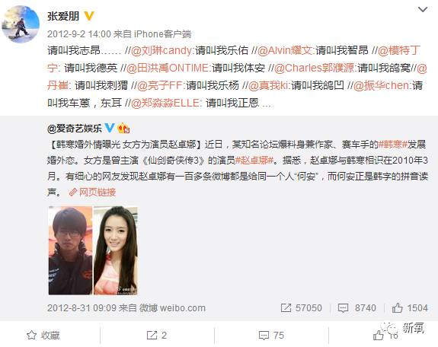Click the gold verified V badge
The height and width of the screenshot is (347, 438).
pyautogui.click(x=89, y=16)
